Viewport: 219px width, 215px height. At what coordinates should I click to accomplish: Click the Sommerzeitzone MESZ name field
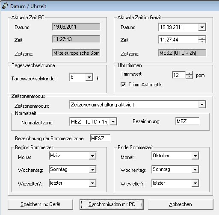tap(100, 138)
